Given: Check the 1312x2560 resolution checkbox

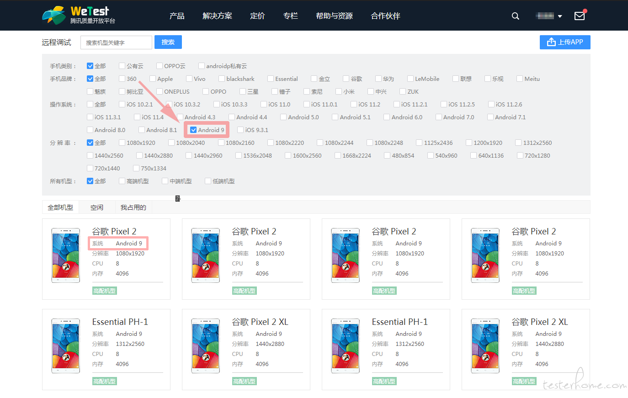Looking at the screenshot, I should click(518, 143).
